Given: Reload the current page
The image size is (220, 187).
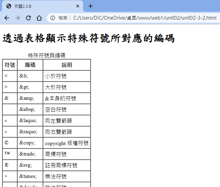Looking at the screenshot, I should [28, 18].
